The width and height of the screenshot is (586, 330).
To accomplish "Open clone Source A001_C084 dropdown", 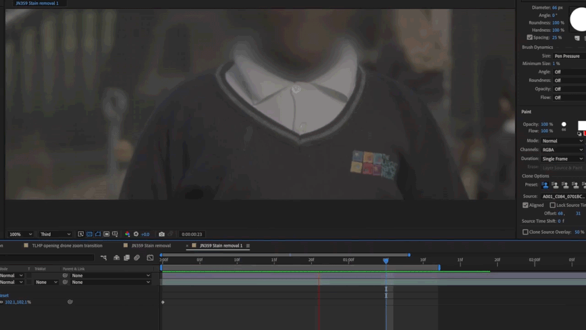I will click(563, 196).
